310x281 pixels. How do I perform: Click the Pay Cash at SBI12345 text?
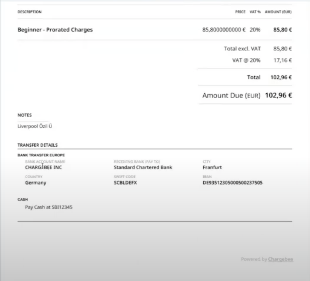coord(49,207)
